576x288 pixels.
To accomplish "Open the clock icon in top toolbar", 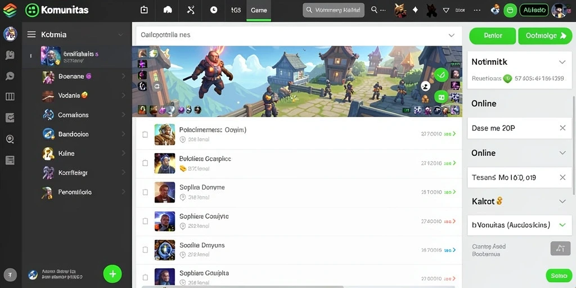I will tap(213, 10).
